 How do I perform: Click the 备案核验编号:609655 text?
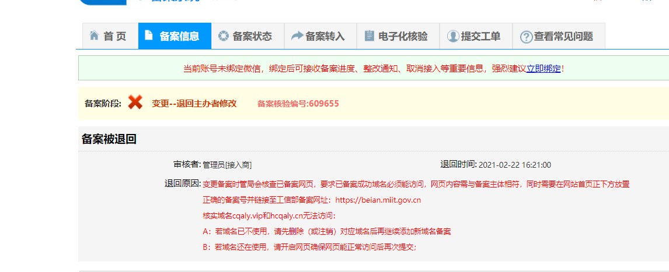click(298, 104)
